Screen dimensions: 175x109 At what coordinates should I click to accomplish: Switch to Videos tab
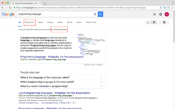[x=60, y=22]
